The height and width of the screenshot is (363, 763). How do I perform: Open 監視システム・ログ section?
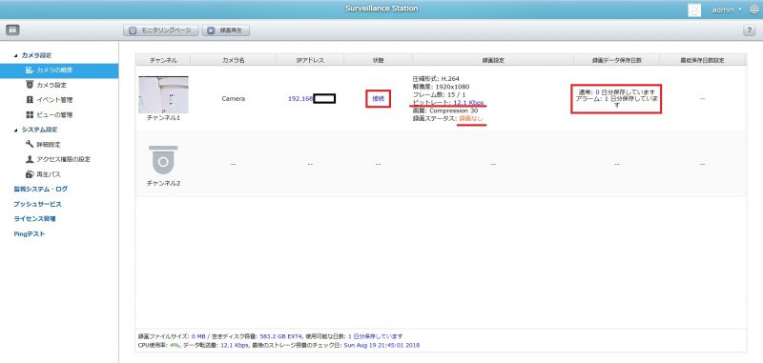click(x=40, y=189)
